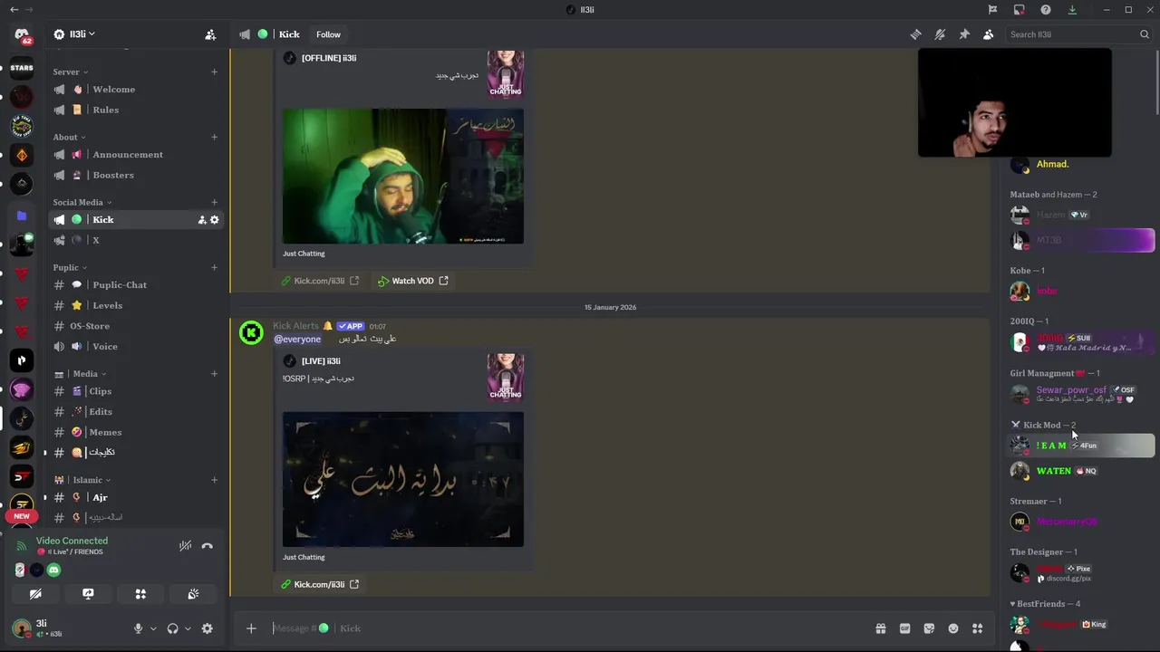Open the Inbox icon in title bar
This screenshot has width=1160, height=652.
1019,10
